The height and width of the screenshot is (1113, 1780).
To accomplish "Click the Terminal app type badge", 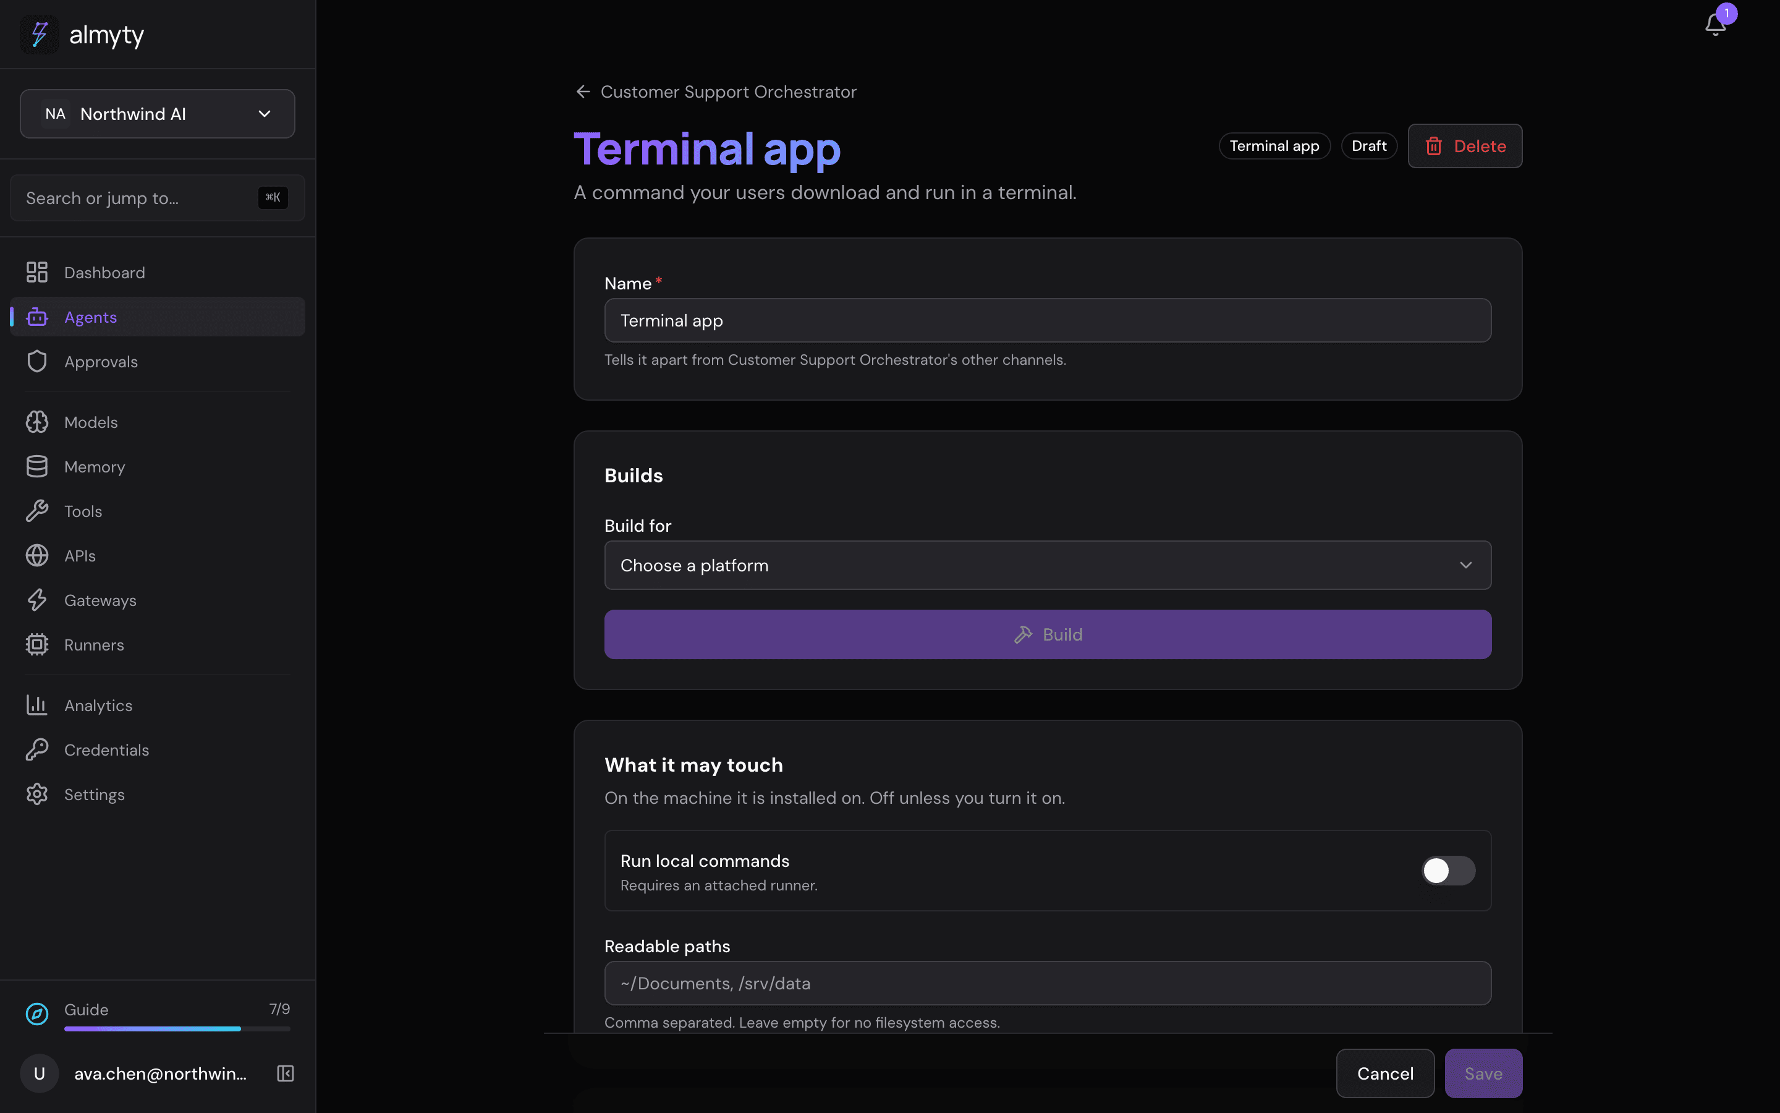I will coord(1274,146).
